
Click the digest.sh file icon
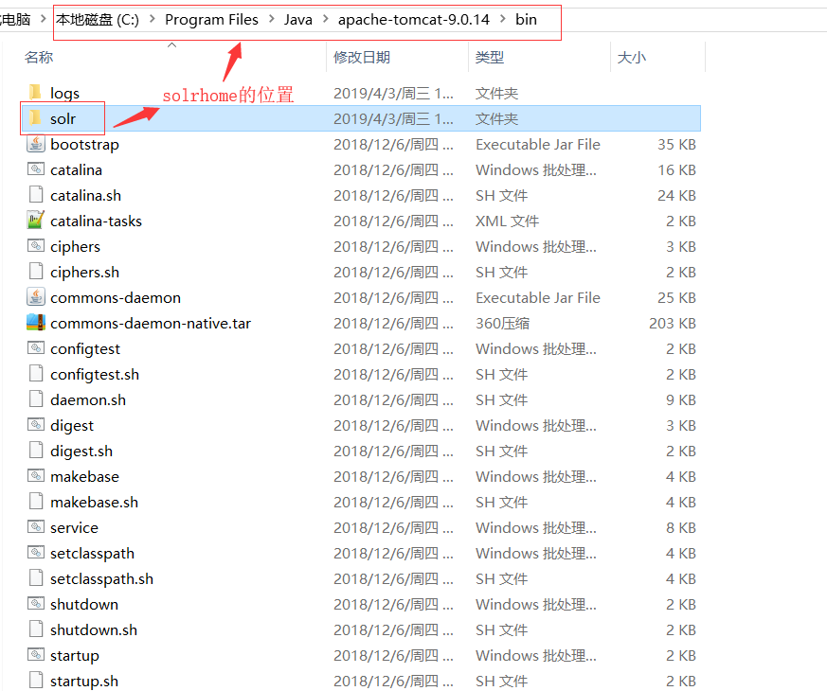click(x=35, y=451)
